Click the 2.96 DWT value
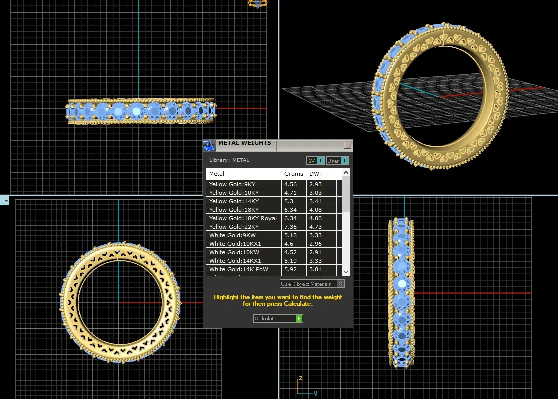 315,244
